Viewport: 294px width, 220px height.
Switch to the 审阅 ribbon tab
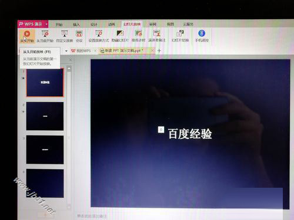tap(152, 24)
